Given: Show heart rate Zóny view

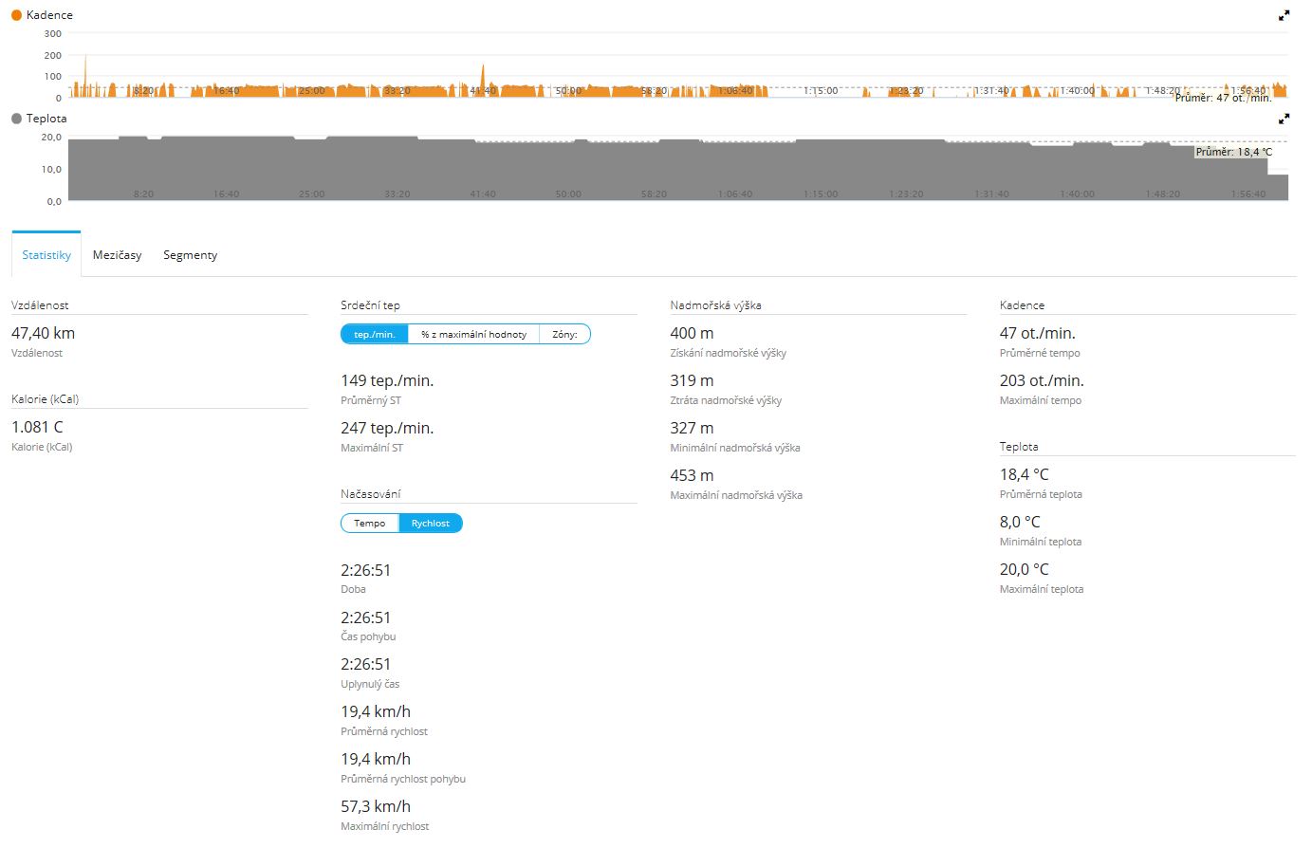Looking at the screenshot, I should pos(564,334).
